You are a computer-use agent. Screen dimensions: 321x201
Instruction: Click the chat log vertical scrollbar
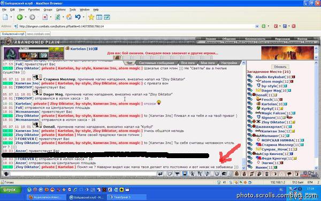click(243, 115)
